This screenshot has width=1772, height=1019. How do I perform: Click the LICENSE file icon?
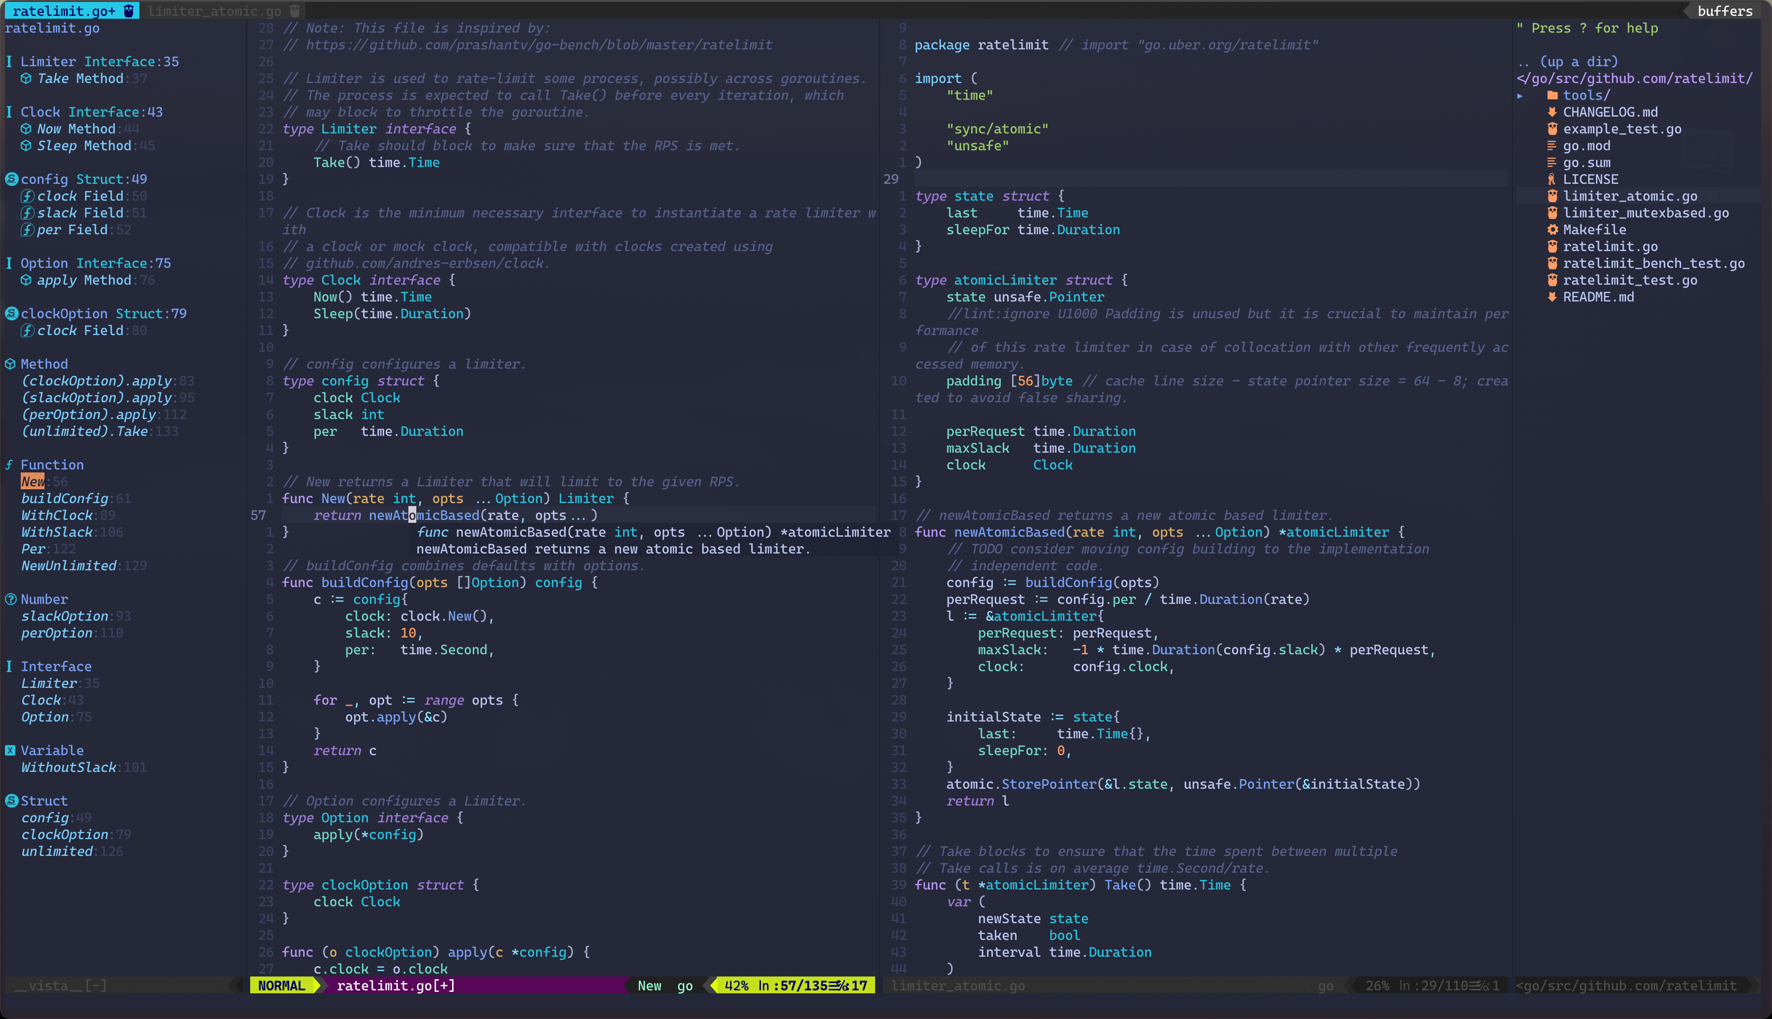point(1552,179)
